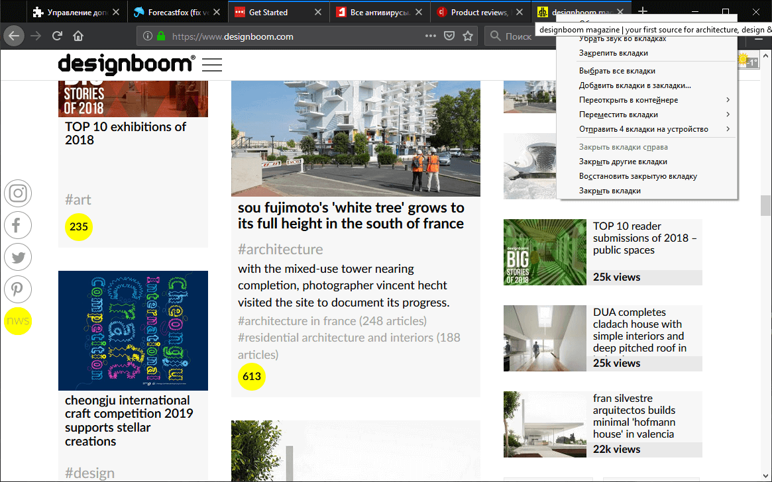Click the #architecture tag
The image size is (772, 482).
tap(280, 250)
